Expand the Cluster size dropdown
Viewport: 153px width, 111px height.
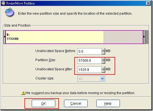pyautogui.click(x=102, y=78)
